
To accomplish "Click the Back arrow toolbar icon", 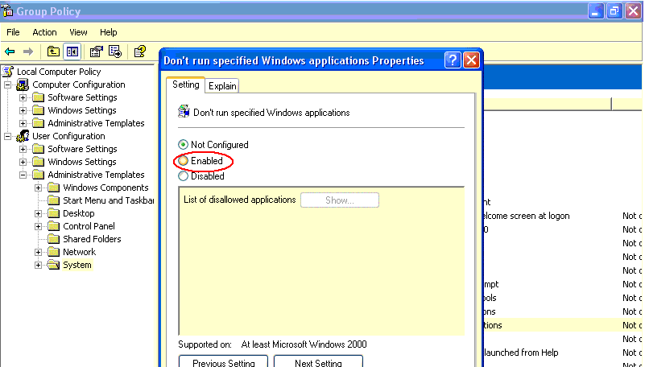I will click(10, 52).
